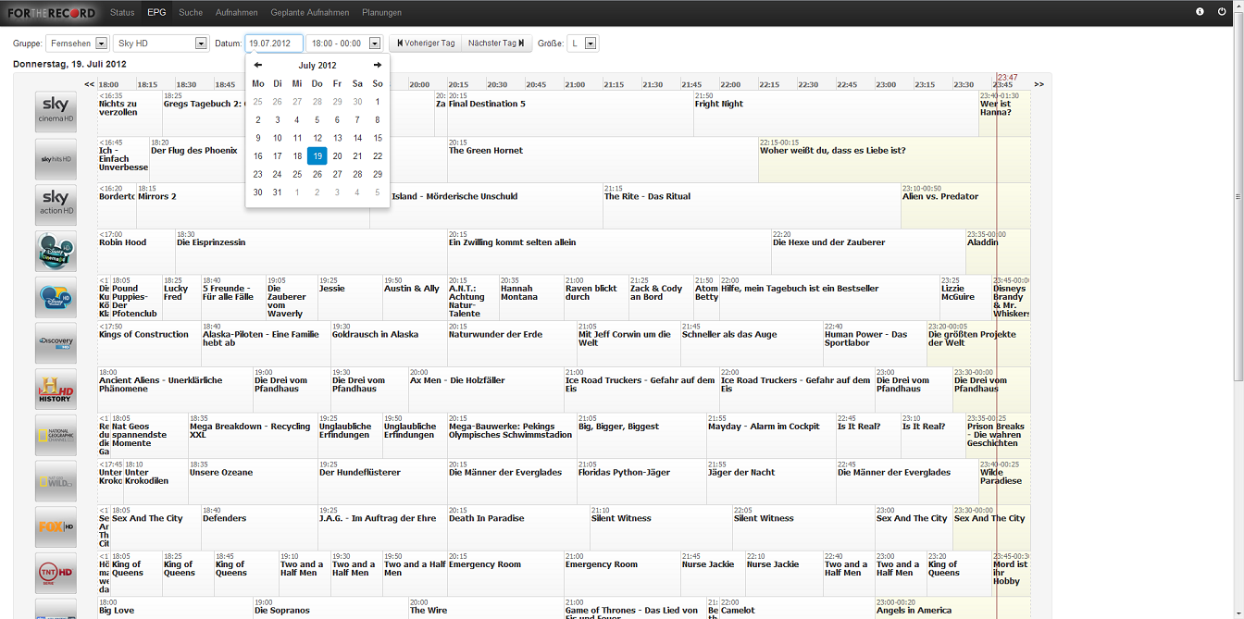Select day 20 in the calendar
1244x619 pixels.
[337, 156]
